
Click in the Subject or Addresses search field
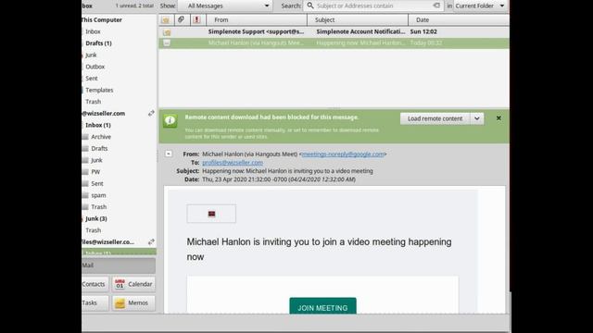(374, 6)
